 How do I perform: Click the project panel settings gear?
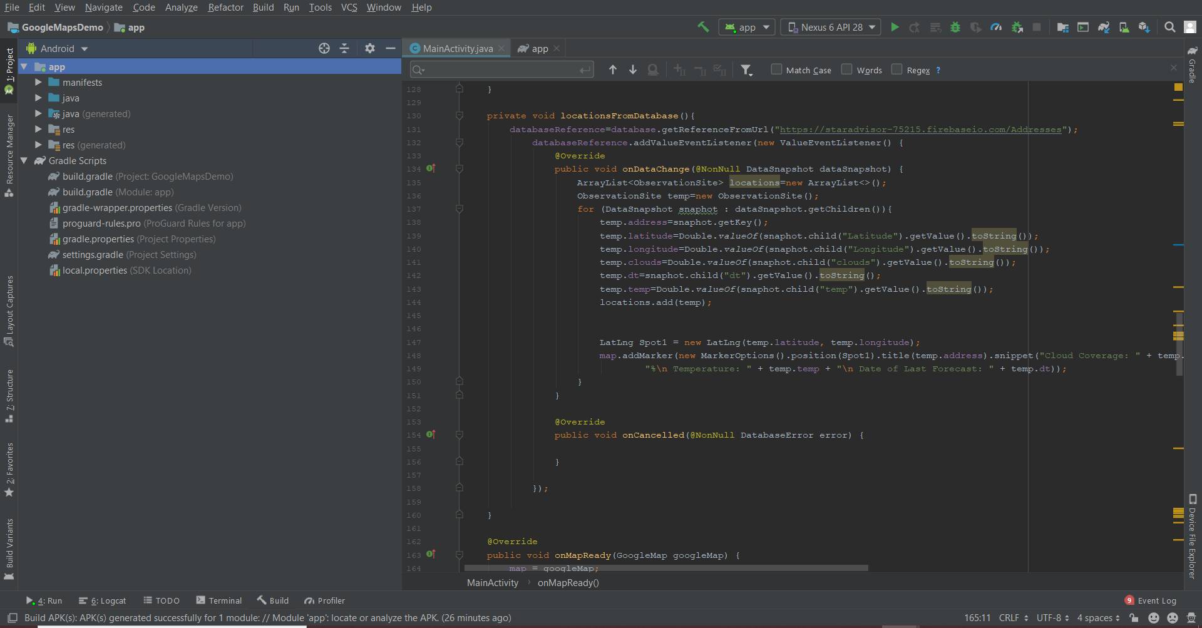369,48
